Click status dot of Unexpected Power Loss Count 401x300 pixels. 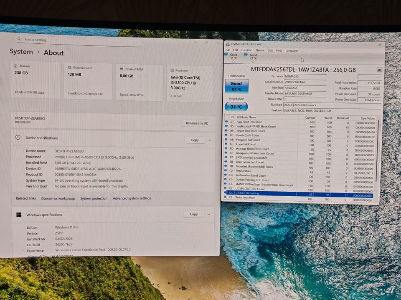[226, 153]
